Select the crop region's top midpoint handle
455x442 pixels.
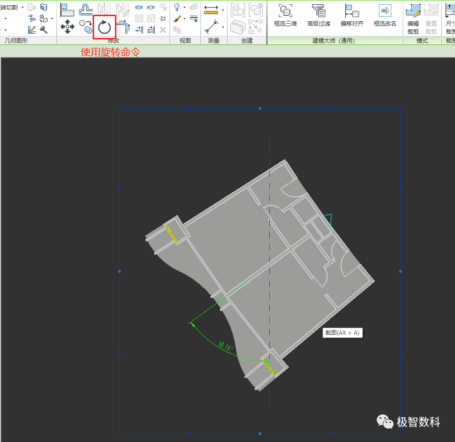[x=260, y=108]
